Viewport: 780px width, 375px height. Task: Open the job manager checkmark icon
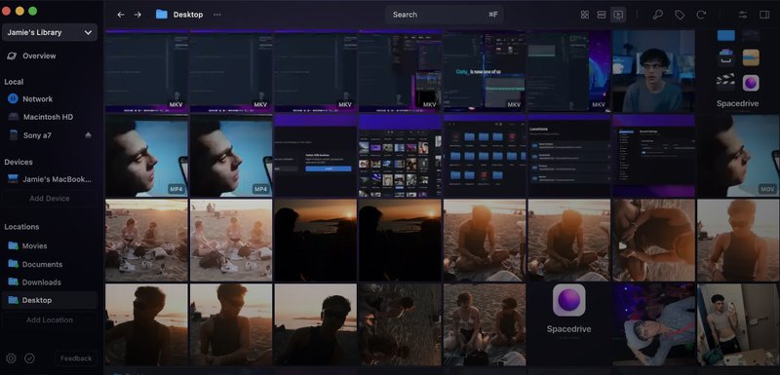click(29, 358)
